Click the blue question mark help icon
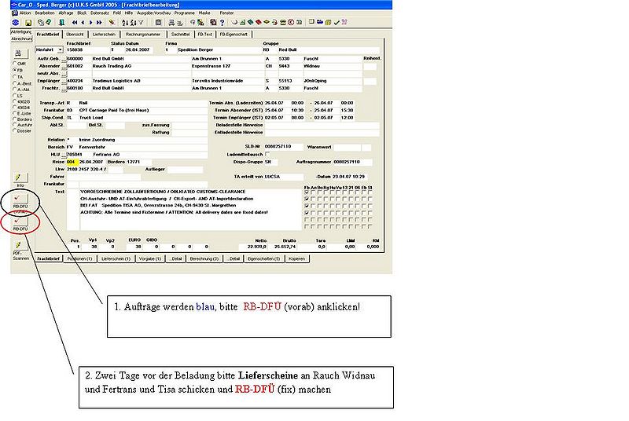 [222, 23]
